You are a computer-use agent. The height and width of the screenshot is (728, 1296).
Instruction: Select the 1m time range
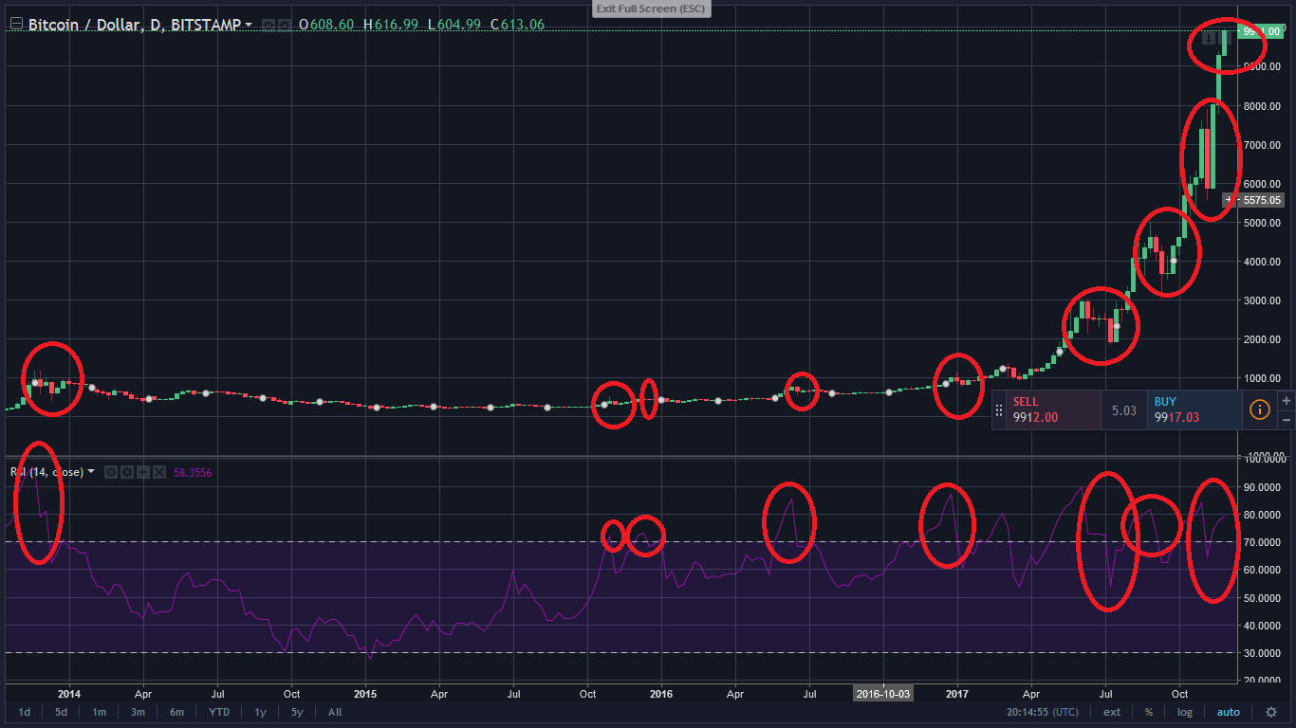click(x=99, y=712)
